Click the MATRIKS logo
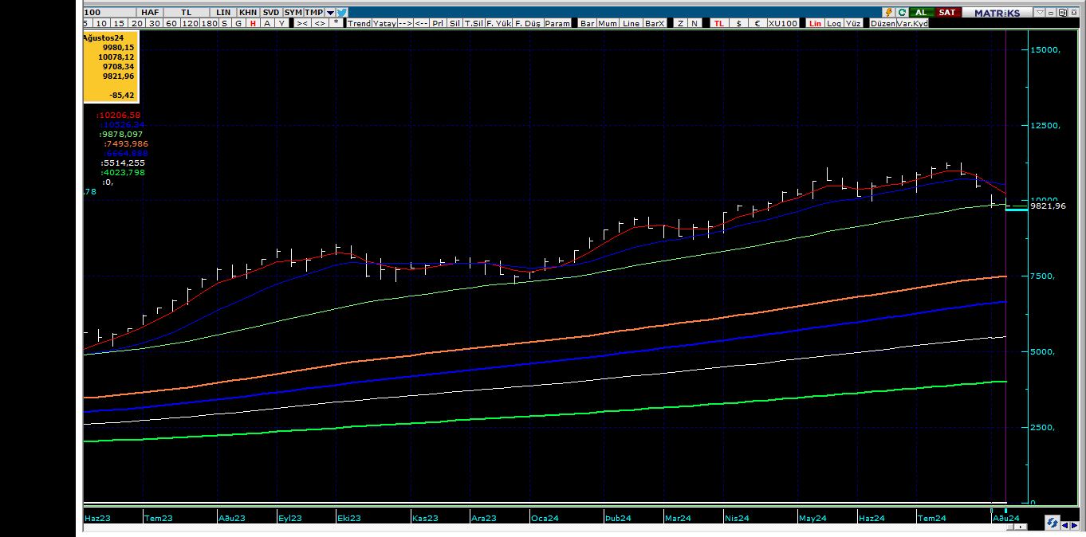This screenshot has width=1086, height=537. tap(997, 12)
